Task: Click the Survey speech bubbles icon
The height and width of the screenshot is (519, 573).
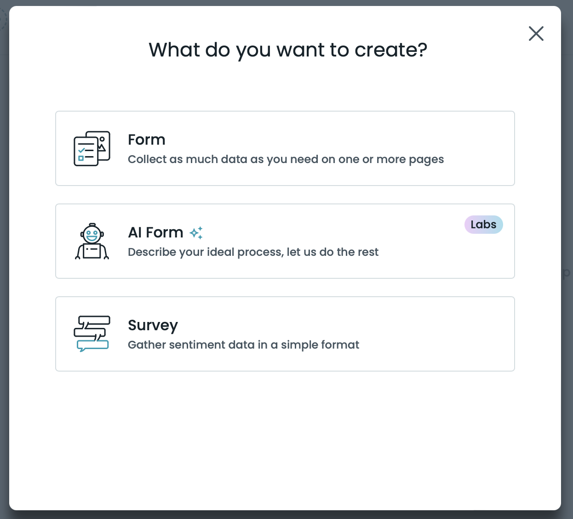Action: pos(92,333)
